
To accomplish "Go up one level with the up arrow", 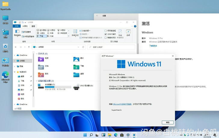I will [29, 47].
